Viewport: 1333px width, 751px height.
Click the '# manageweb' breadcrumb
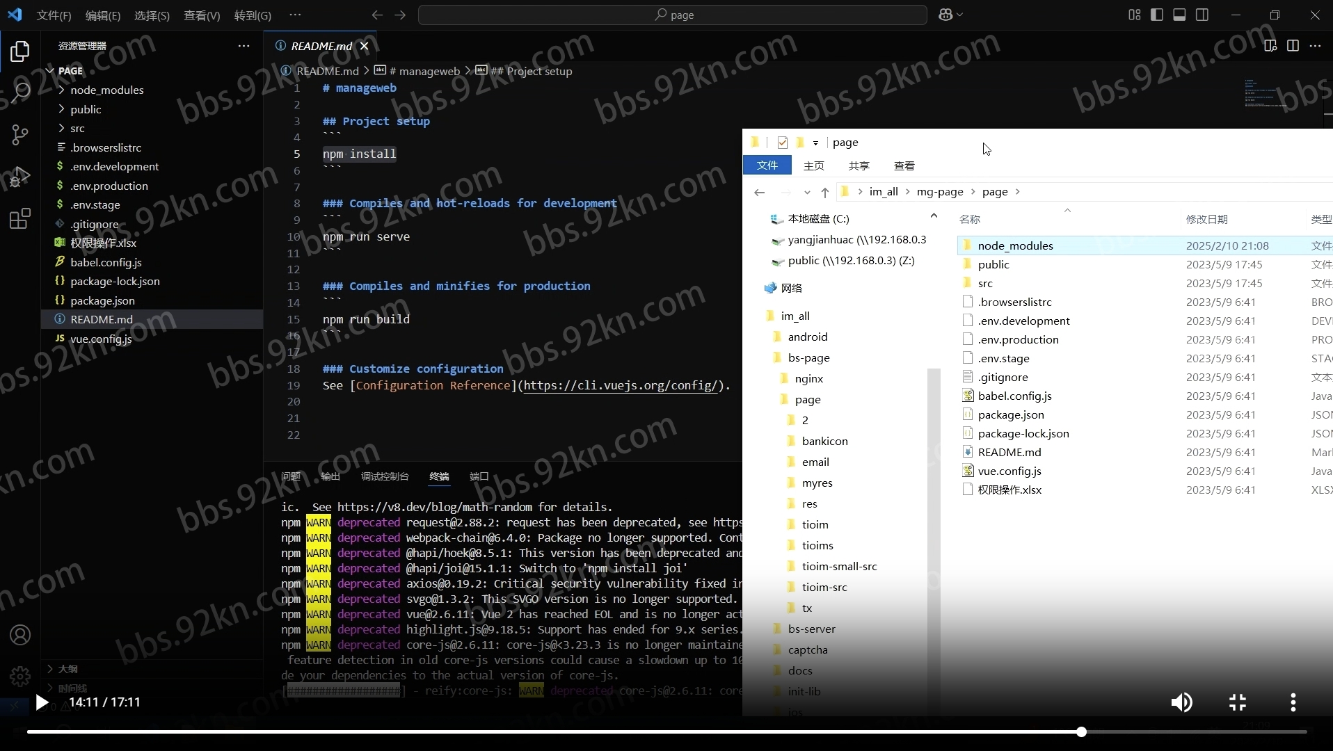point(424,71)
